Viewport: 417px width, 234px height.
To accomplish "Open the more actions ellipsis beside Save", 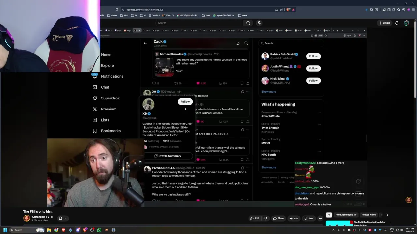I will click(x=320, y=218).
